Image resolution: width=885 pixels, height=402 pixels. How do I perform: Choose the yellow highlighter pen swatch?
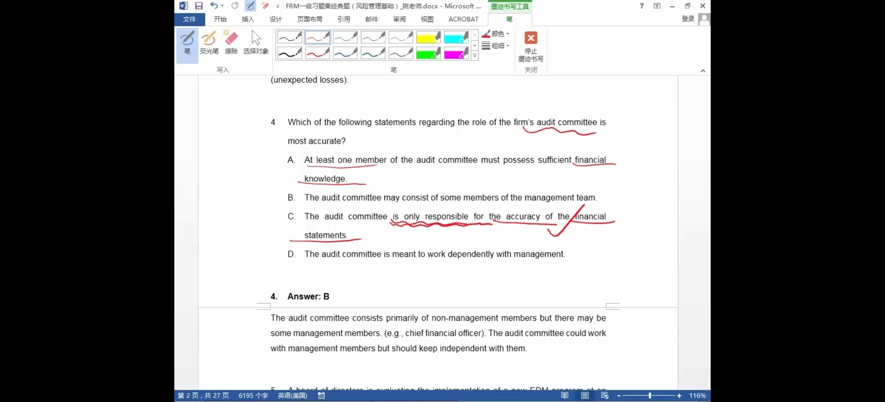coord(428,37)
